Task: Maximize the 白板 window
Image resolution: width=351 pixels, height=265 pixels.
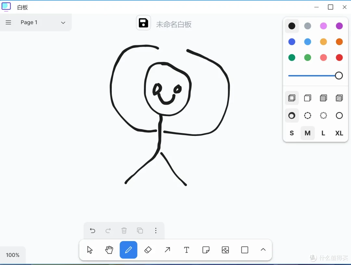Action: pyautogui.click(x=331, y=7)
